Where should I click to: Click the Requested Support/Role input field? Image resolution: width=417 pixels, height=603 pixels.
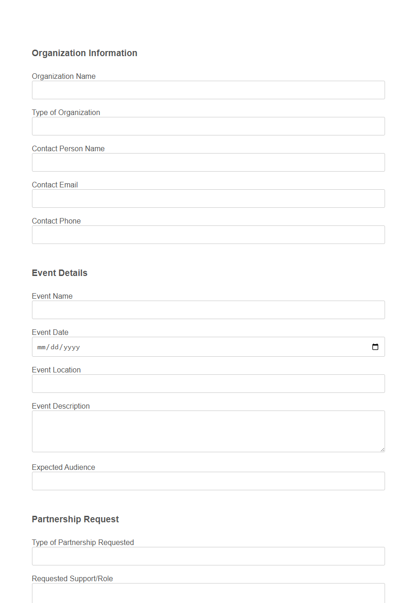(208, 594)
